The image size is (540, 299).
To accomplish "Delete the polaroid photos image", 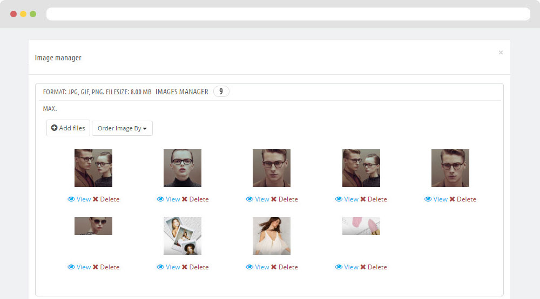I will (x=195, y=267).
